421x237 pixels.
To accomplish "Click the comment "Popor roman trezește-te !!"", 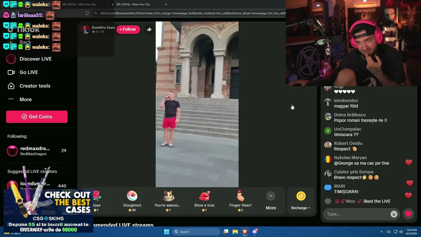I will (x=360, y=120).
